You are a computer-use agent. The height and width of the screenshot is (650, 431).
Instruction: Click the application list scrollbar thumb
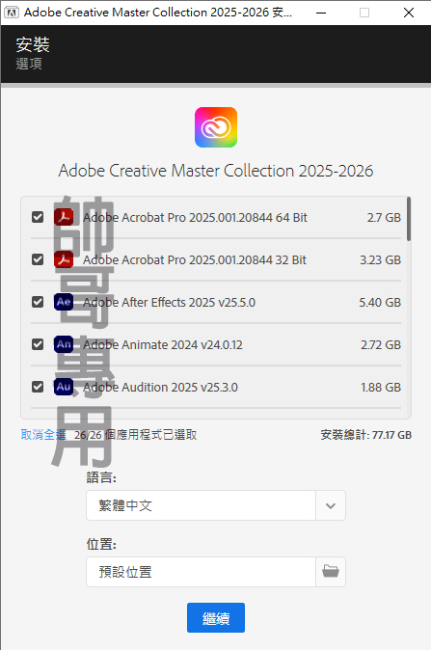pos(409,219)
